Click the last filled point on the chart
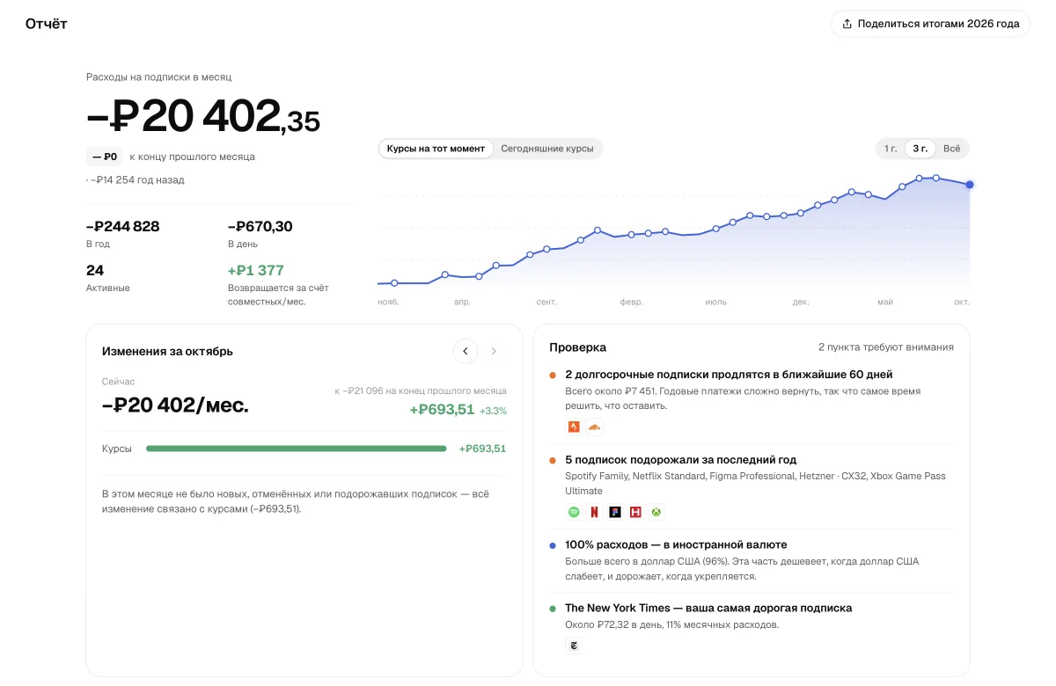The width and height of the screenshot is (1056, 686). click(970, 185)
